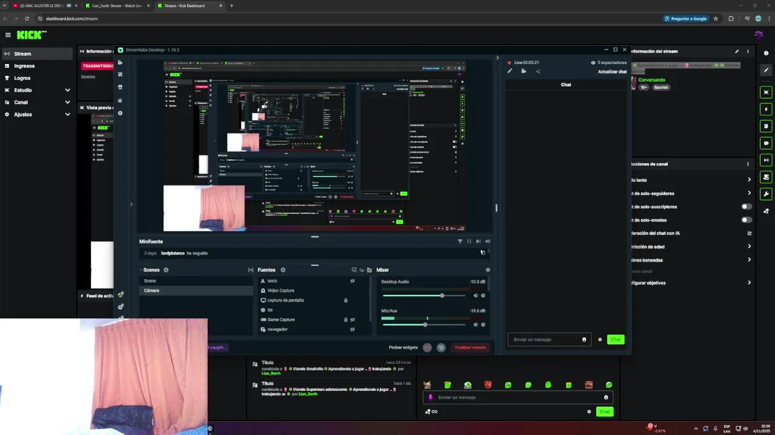Screen dimensions: 775x435
Task: Click scene transition icon beside Scenes header
Action: pyautogui.click(x=251, y=270)
